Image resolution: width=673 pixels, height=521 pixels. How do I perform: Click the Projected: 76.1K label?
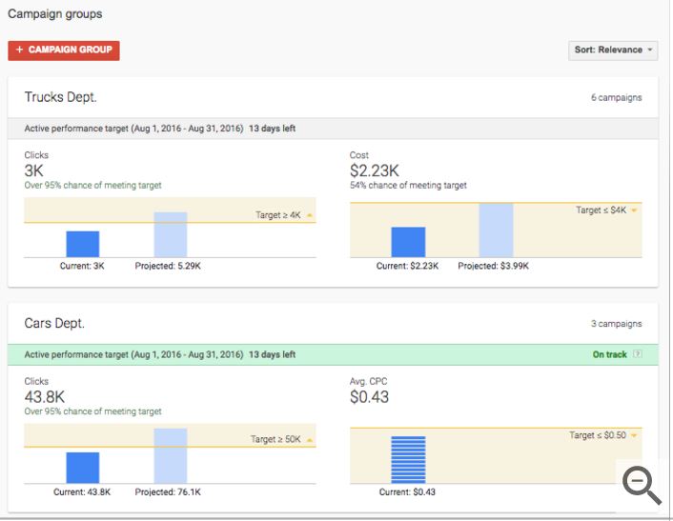click(168, 491)
